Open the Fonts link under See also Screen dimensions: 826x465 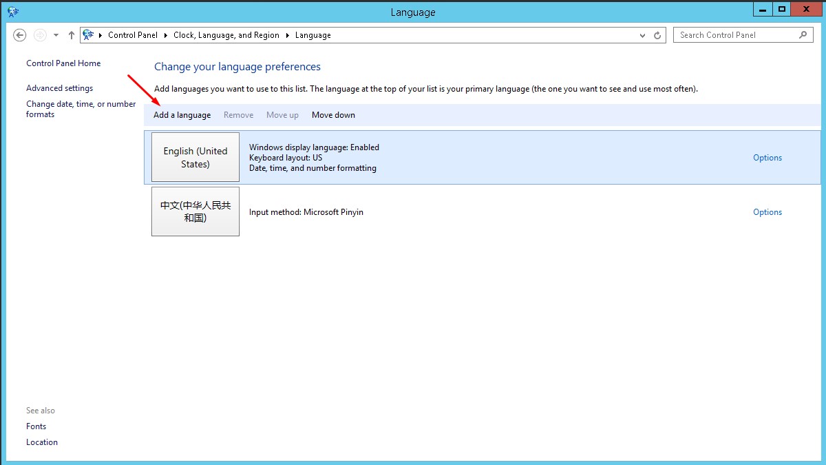(36, 426)
